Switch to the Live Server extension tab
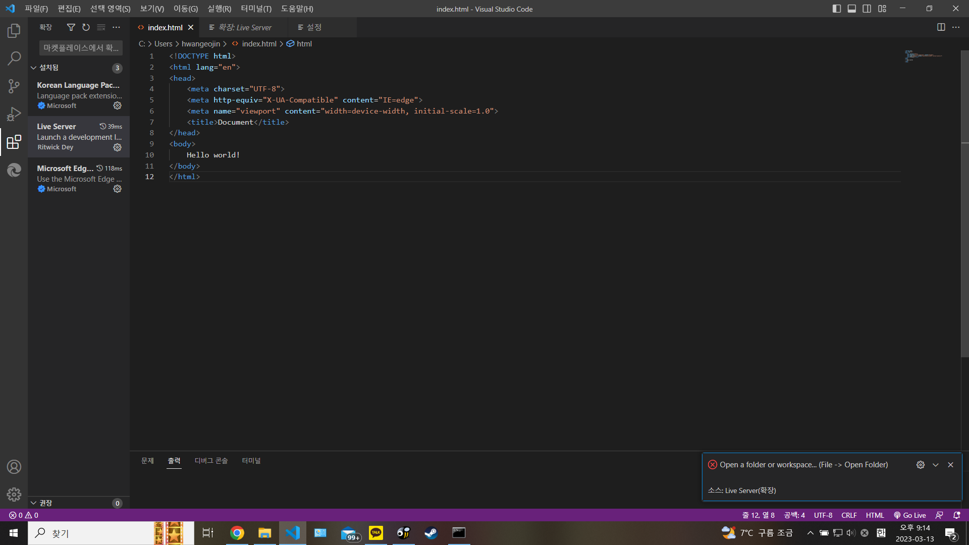Screen dimensions: 969x545 (x=244, y=27)
